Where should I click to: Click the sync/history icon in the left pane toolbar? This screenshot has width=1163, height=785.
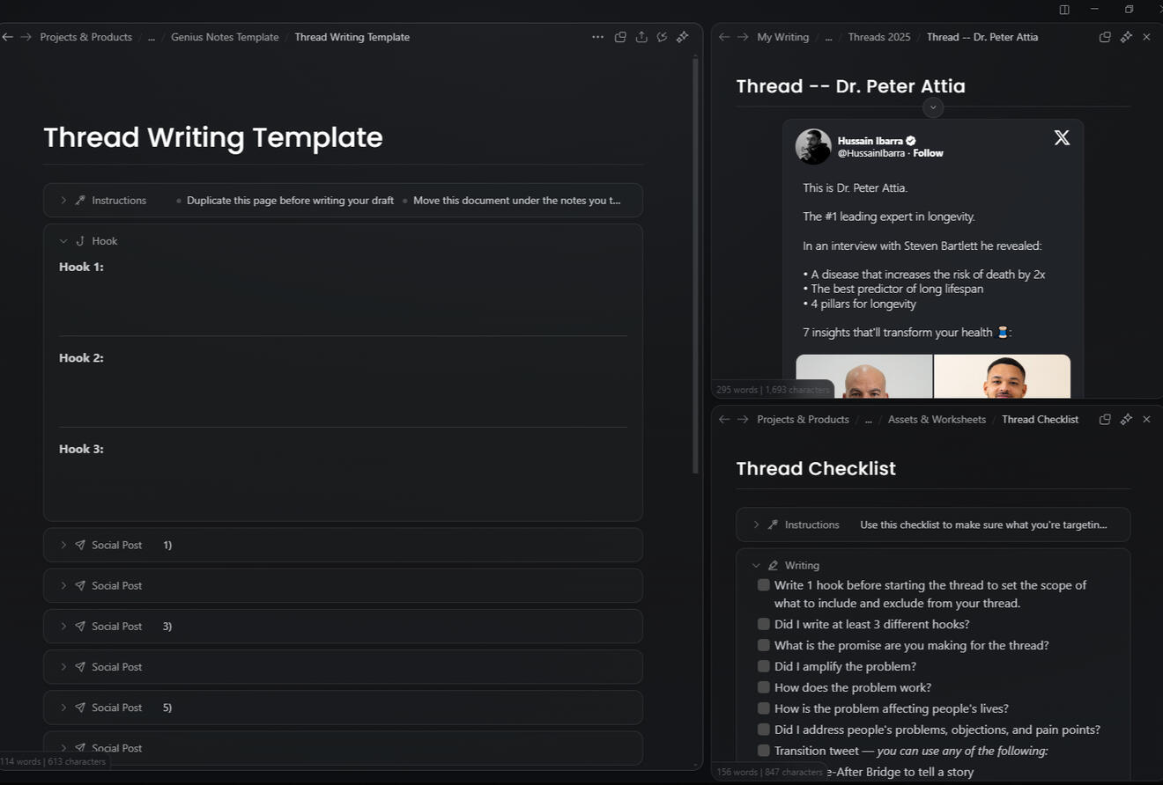click(662, 37)
